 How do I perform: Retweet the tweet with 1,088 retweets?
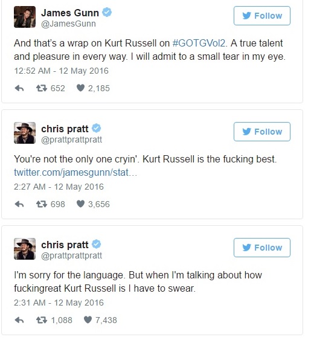pos(41,320)
